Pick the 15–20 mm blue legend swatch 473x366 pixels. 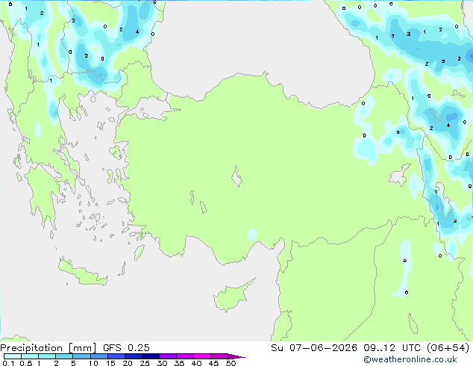[116, 356]
